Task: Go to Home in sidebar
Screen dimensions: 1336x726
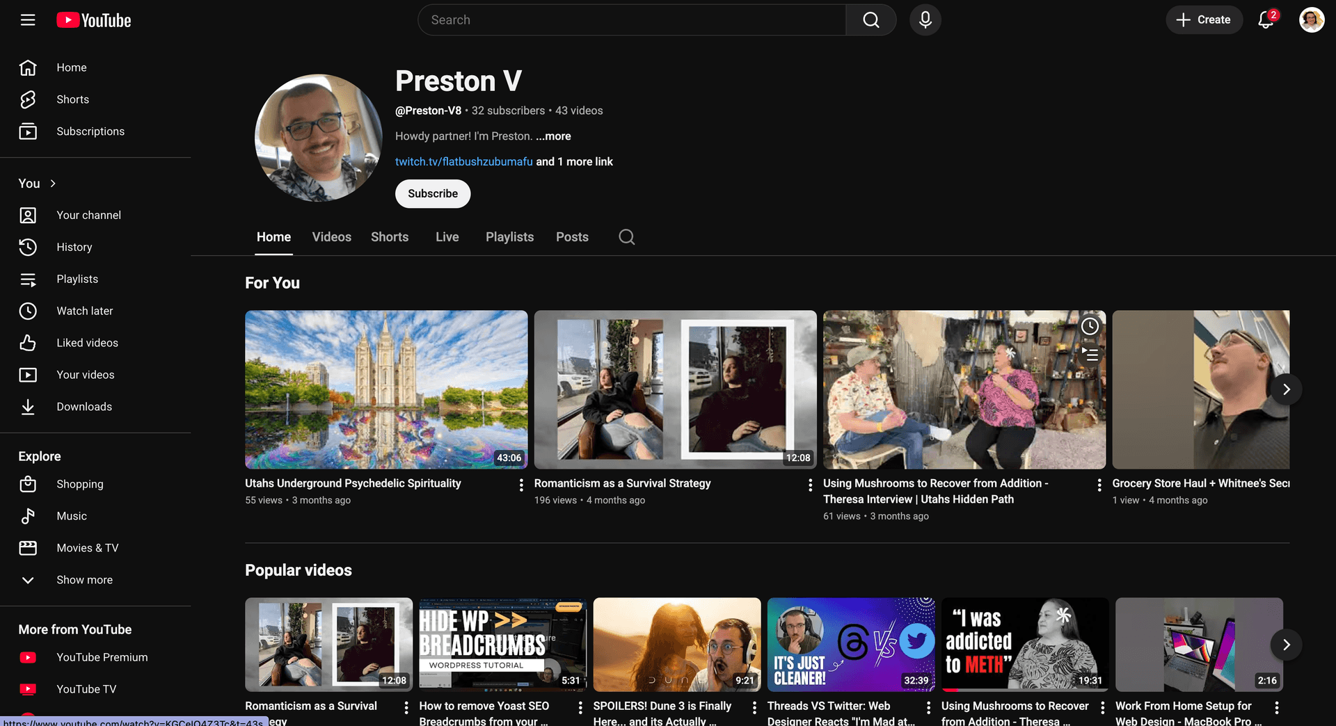Action: click(x=95, y=67)
